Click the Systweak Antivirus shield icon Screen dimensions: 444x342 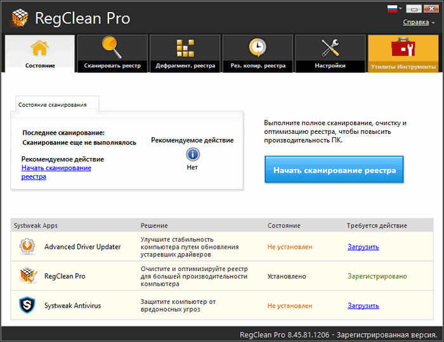point(27,305)
